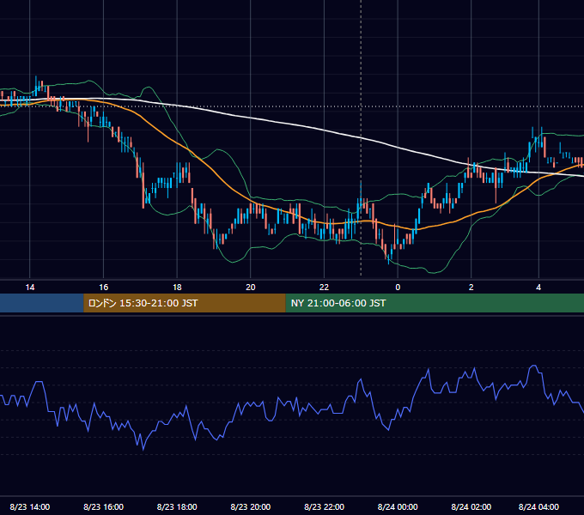
Task: Click the 14 hour axis label
Action: [x=30, y=288]
